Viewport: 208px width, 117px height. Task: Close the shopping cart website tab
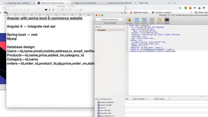tap(34, 3)
